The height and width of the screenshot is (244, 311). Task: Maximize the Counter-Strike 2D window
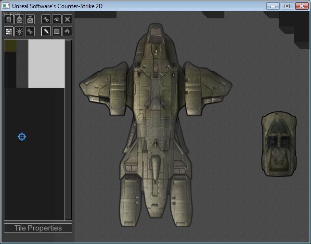(287, 6)
